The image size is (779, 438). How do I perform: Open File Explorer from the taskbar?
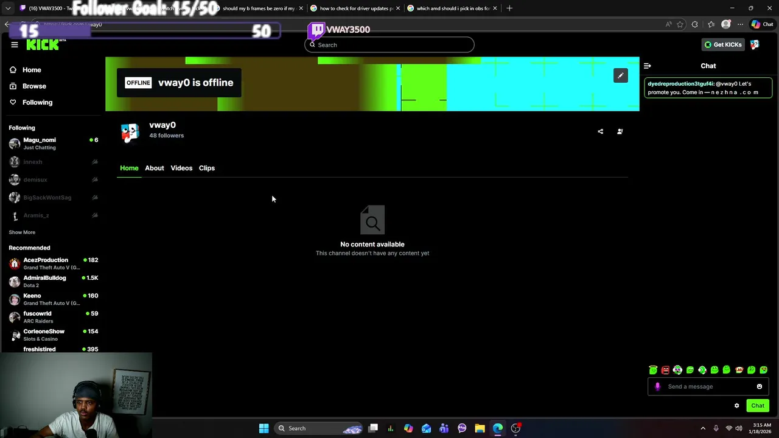pos(480,428)
